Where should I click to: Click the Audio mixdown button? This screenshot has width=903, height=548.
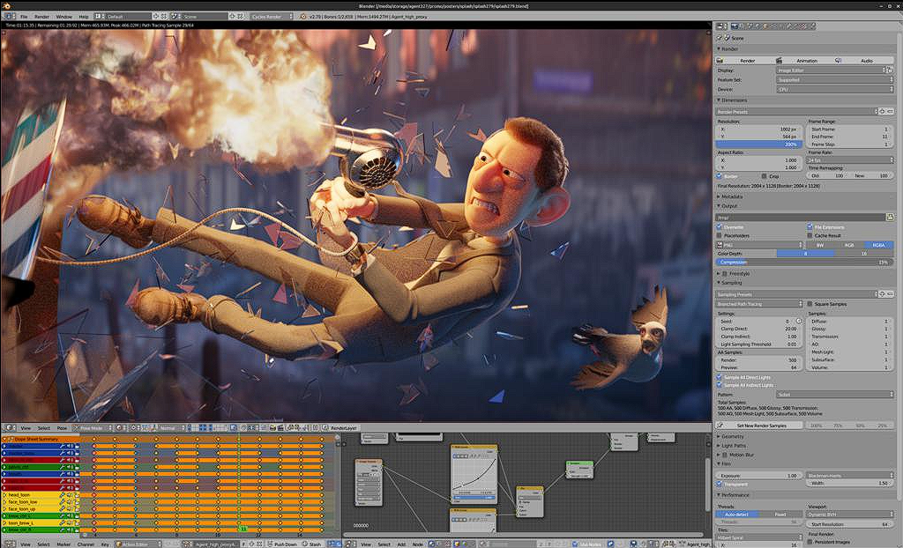[865, 60]
